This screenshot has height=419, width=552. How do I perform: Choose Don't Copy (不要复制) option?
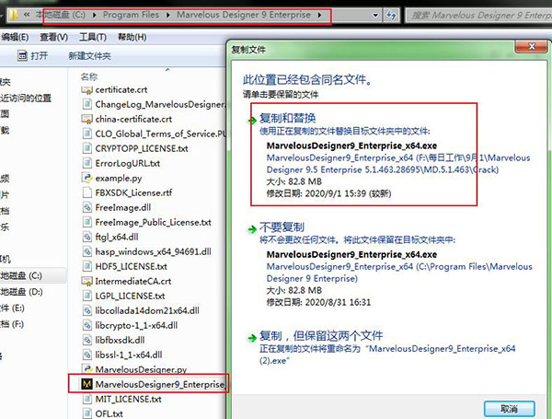pyautogui.click(x=391, y=264)
